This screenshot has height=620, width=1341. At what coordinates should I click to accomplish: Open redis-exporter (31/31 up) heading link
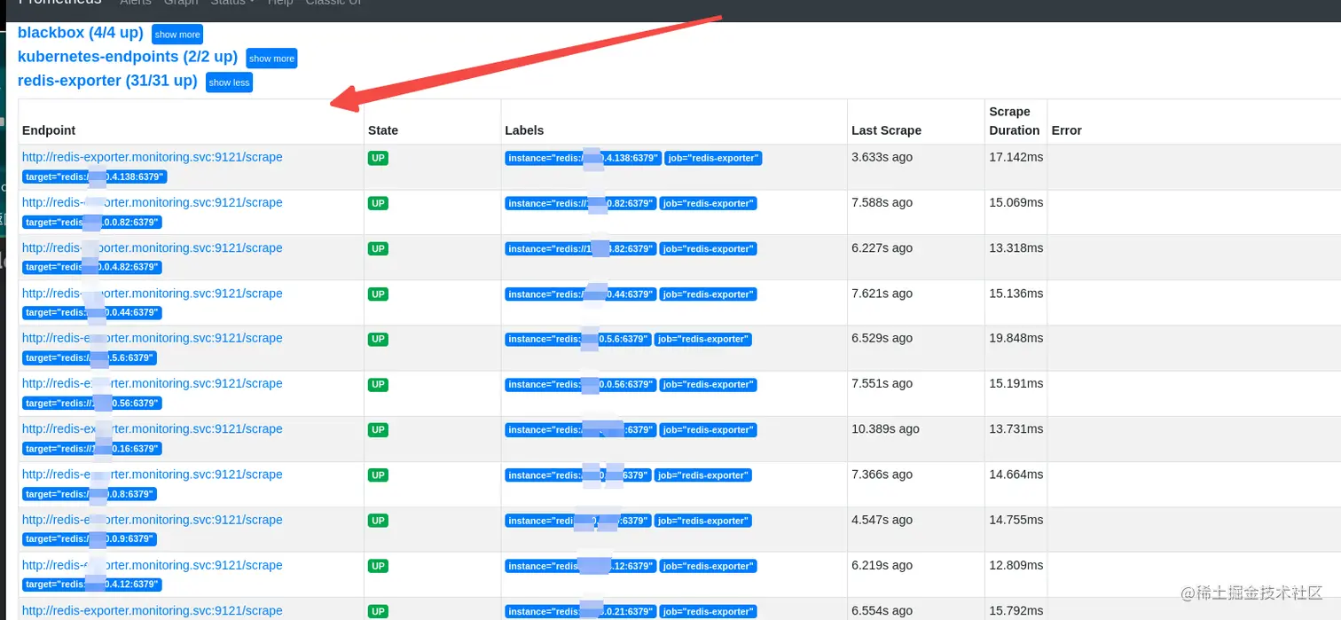click(x=107, y=81)
